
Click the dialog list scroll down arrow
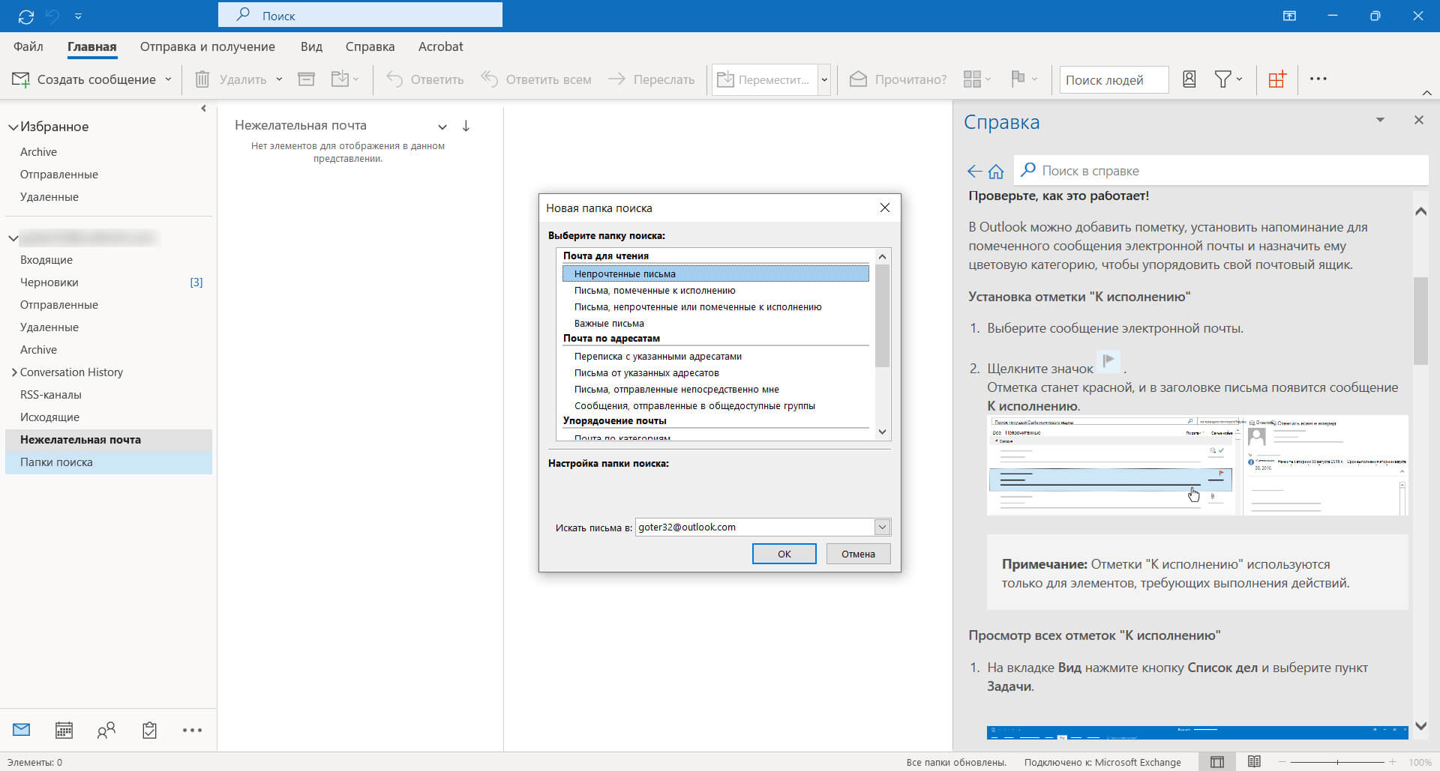point(882,432)
